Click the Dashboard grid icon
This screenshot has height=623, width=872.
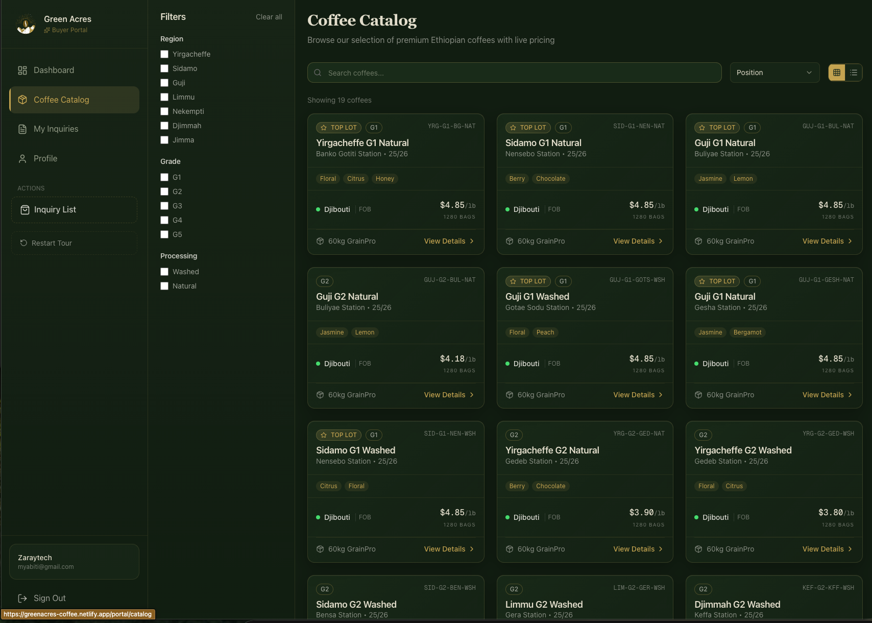22,70
